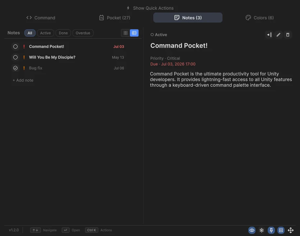Select the Command Pocket! note row
The image size is (300, 236).
73,47
